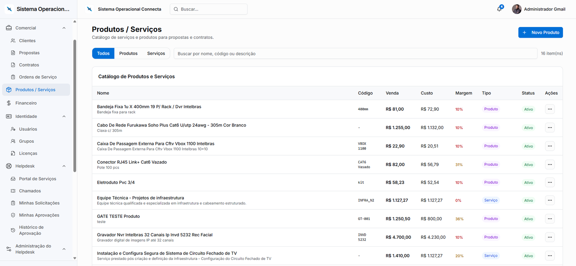The image size is (576, 266).
Task: Open actions menu for Instalação e Configura row
Action: 550,256
